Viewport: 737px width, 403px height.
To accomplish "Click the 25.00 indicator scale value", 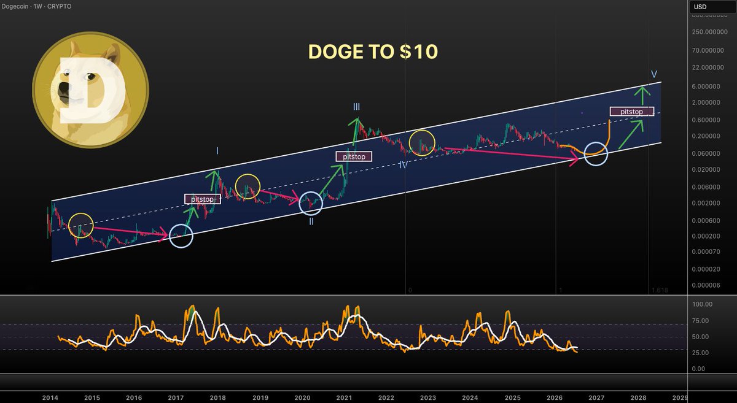I will click(701, 353).
